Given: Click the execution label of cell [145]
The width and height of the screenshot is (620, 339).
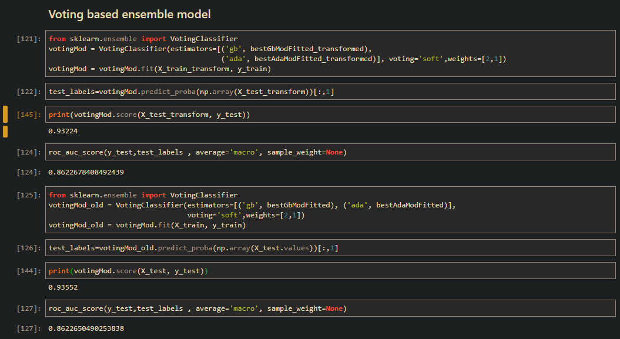Looking at the screenshot, I should click(x=26, y=114).
